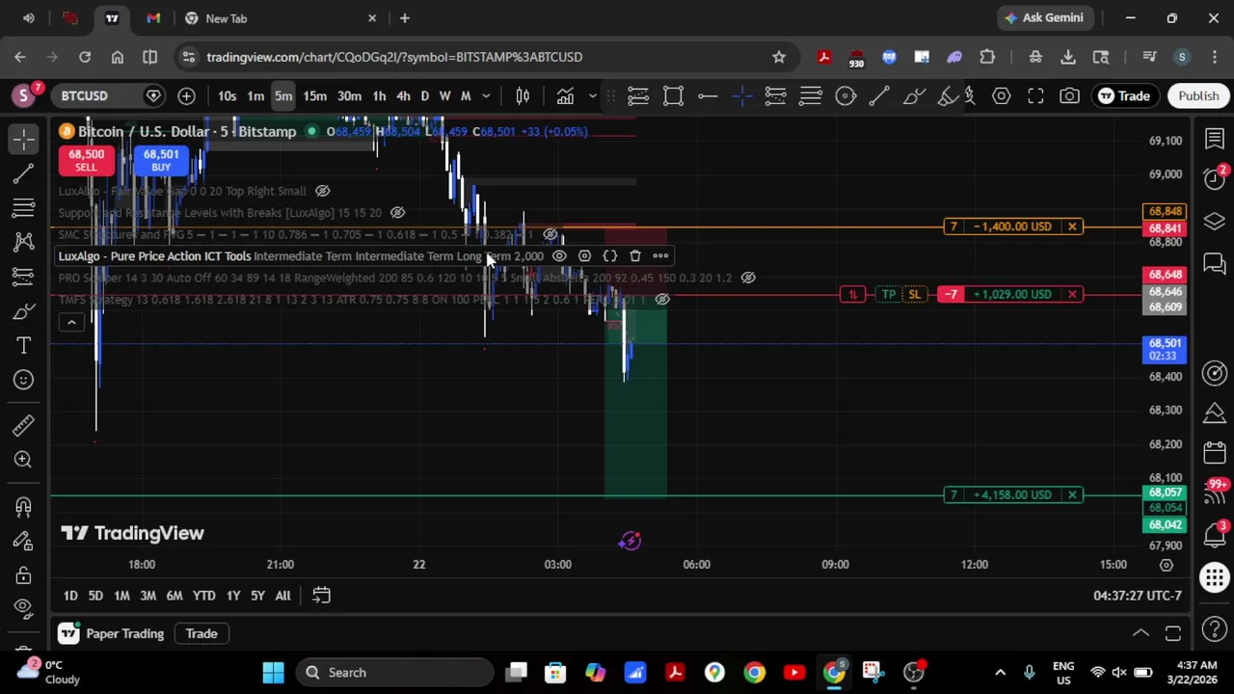Screen dimensions: 1234x694
Task: Show the PRO Scalper indicator
Action: point(748,278)
